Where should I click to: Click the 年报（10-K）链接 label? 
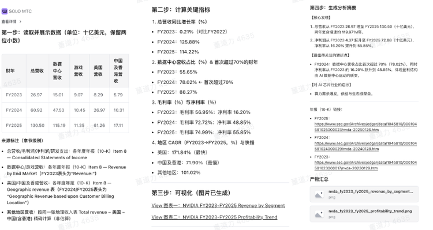click(x=326, y=109)
